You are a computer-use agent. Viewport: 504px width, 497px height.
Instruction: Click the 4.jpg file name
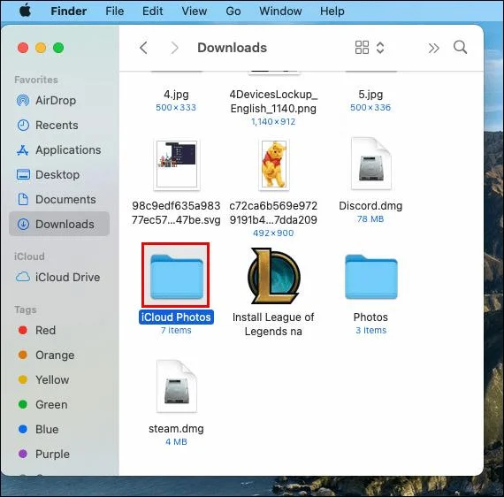(176, 95)
